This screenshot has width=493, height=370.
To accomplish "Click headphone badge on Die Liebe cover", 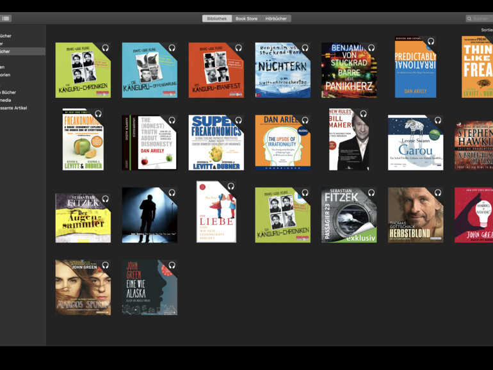I will (x=230, y=186).
